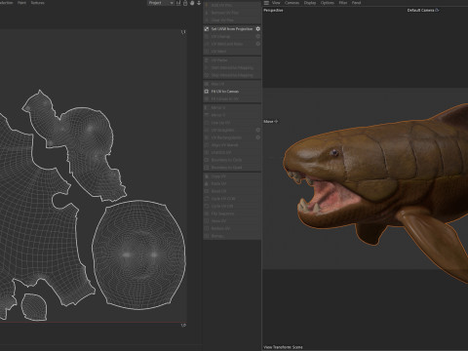The width and height of the screenshot is (468, 351).
Task: Click UV Peeler command
Action: tap(232, 60)
